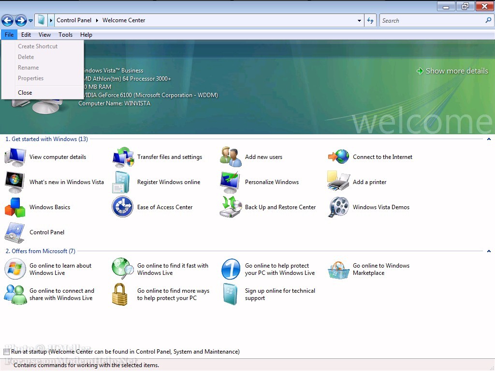Open the Tools menu
This screenshot has width=495, height=371.
click(x=65, y=35)
